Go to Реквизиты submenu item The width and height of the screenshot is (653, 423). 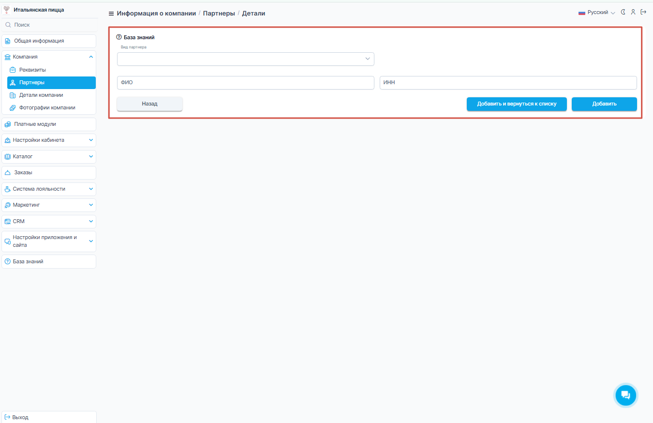(51, 70)
